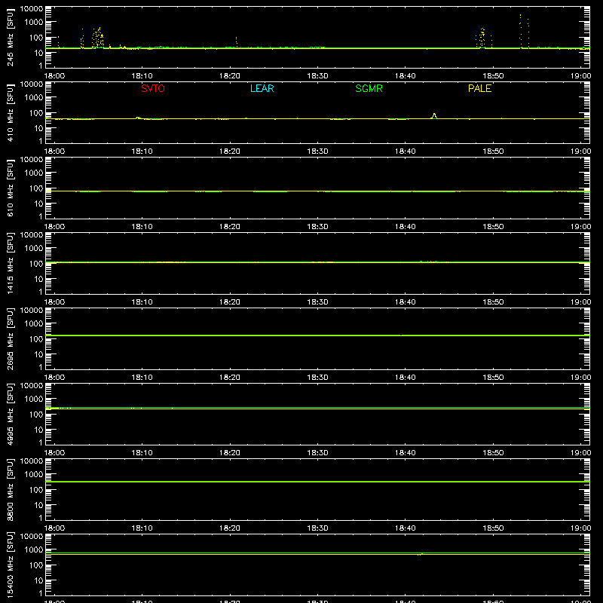Click the red SVTO station label
The image size is (603, 603).
153,88
